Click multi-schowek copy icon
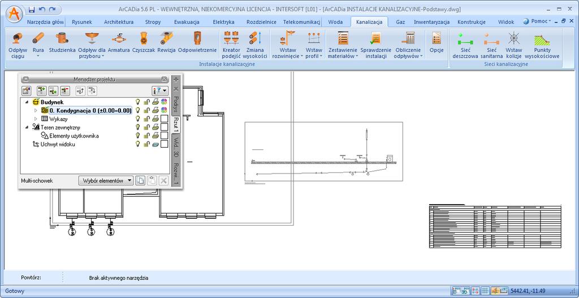The width and height of the screenshot is (579, 298). click(x=140, y=180)
